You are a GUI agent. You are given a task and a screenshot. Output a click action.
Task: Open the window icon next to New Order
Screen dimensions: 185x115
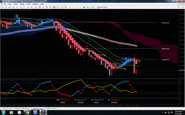(94, 7)
